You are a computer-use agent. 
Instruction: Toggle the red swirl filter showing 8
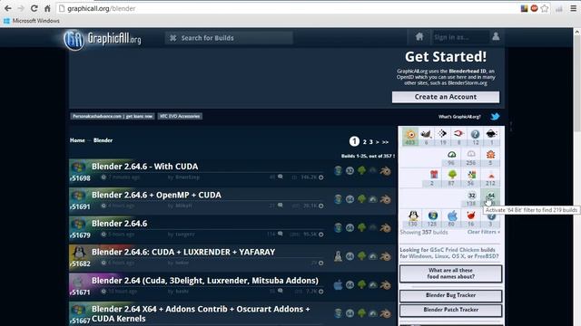pos(458,137)
